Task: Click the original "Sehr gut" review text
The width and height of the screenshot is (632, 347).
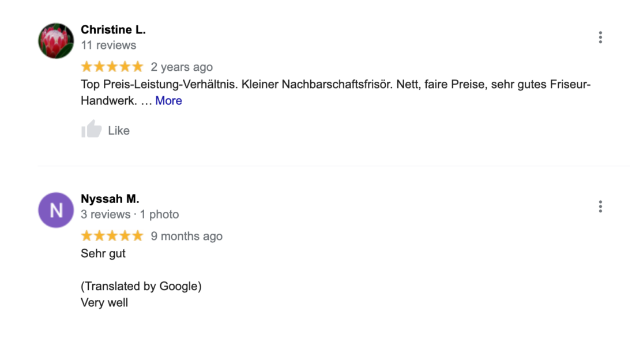Action: point(103,254)
